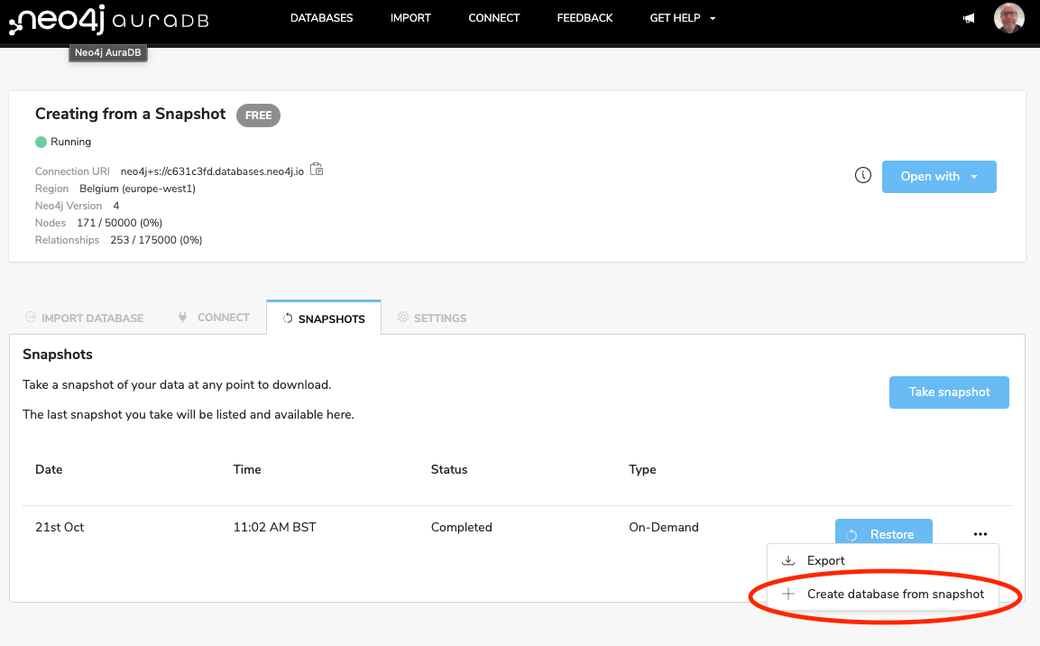Open the announcements megaphone icon
Screen dimensions: 1040x646
(x=969, y=19)
